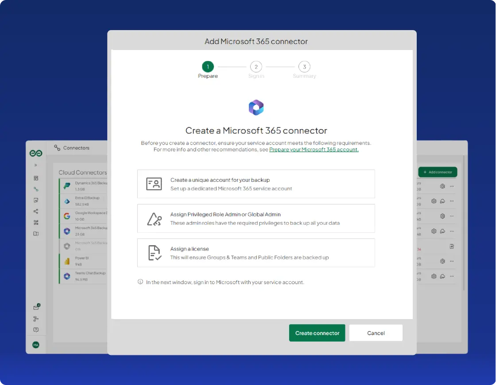Image resolution: width=496 pixels, height=385 pixels.
Task: Click the account card icon beside unique account
Action: point(154,184)
